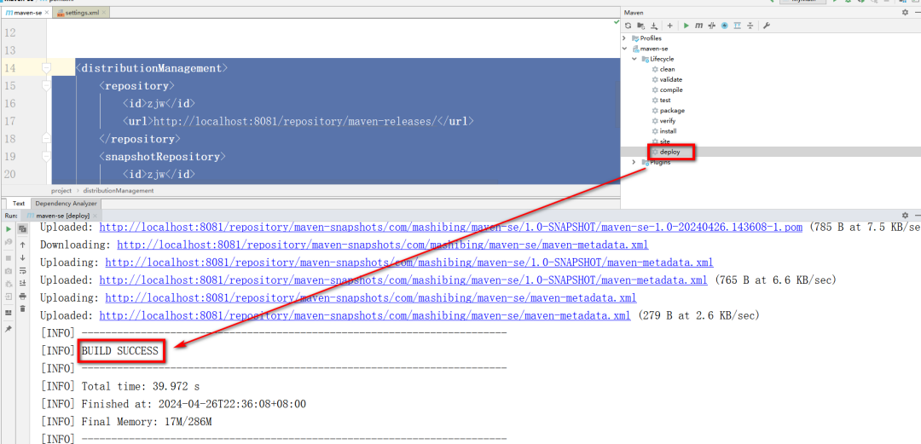Click Restore Layout icon in Run panel
The height and width of the screenshot is (444, 921).
pos(9,313)
